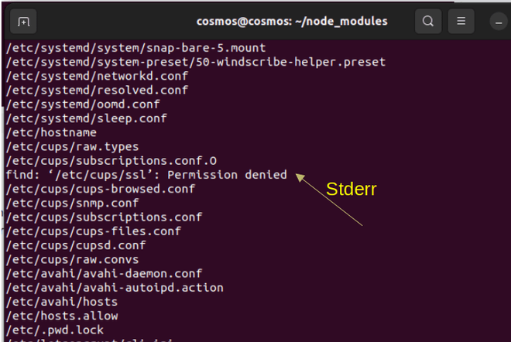
Task: Click the yellow Stderr annotation label
Action: coord(351,189)
